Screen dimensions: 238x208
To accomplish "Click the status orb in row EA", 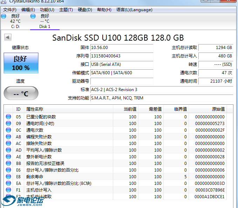I will (x=8, y=183).
